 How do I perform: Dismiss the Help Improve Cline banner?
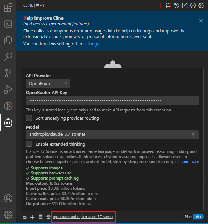201,21
